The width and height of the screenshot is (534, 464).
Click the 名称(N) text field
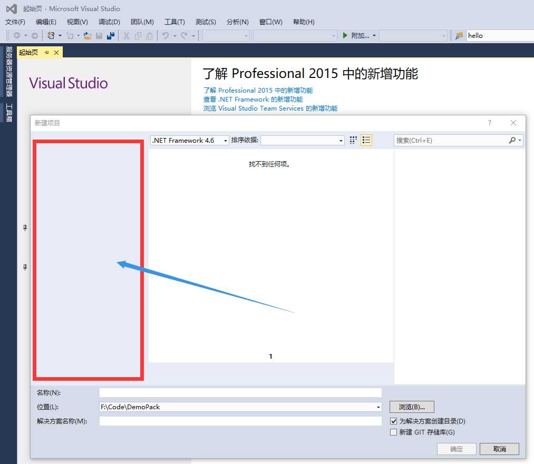[x=240, y=392]
